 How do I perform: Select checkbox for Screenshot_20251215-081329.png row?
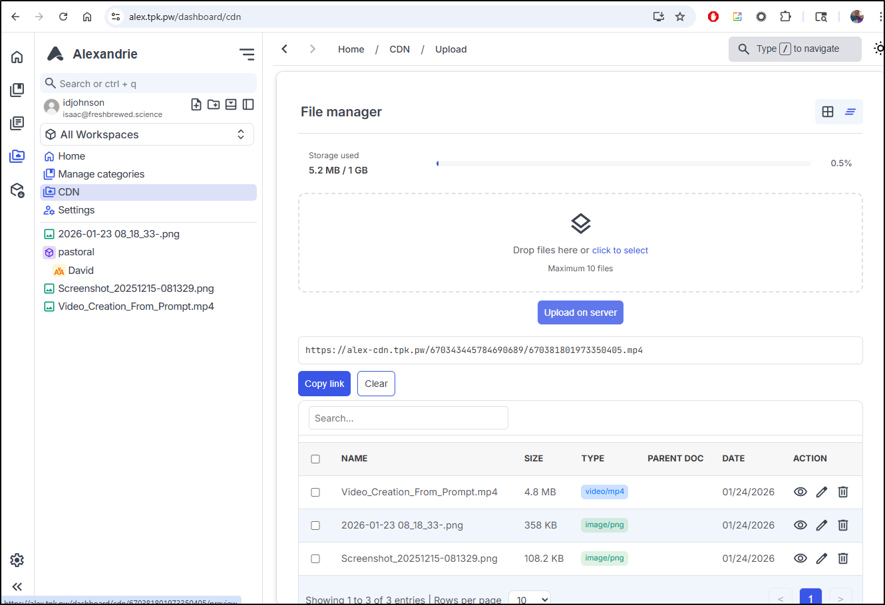pos(315,558)
